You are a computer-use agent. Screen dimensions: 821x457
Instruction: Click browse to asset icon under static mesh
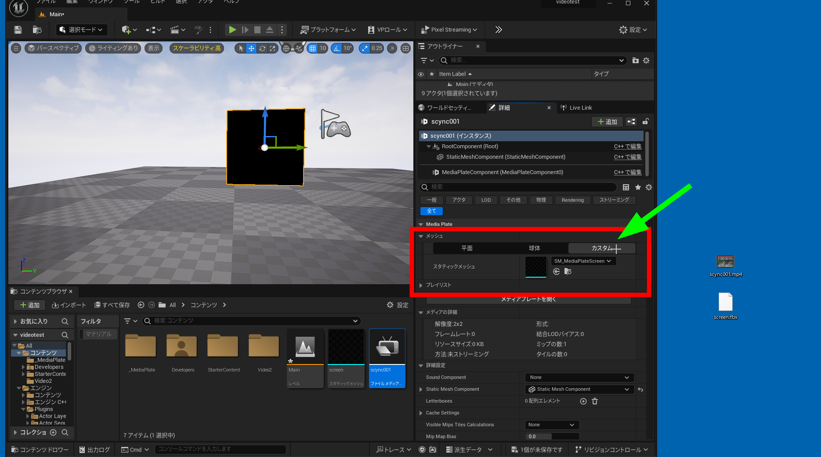[568, 272]
